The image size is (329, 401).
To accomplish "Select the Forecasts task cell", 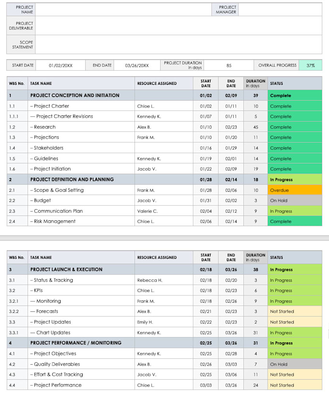I will 81,311.
